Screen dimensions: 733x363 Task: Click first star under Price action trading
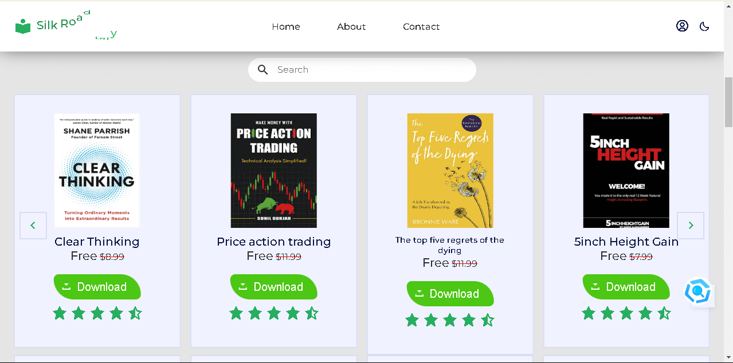(x=236, y=313)
